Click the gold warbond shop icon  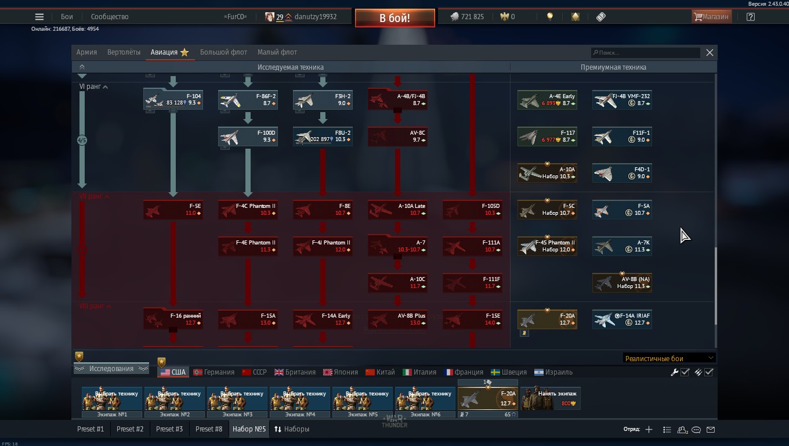tap(575, 17)
